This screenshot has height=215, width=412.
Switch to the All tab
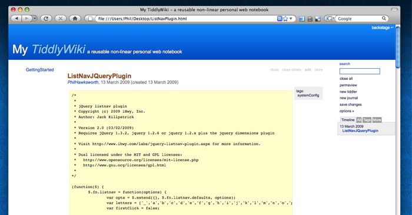pos(359,120)
